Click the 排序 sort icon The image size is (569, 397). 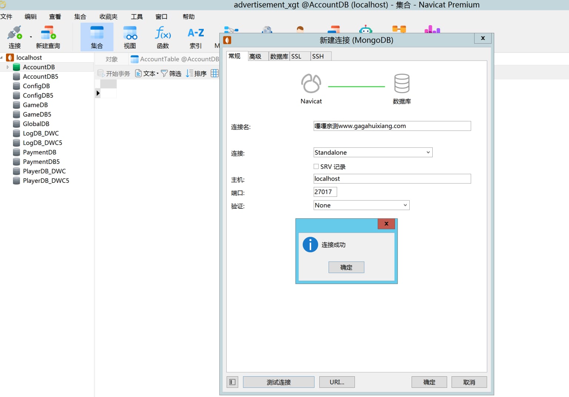tap(196, 73)
